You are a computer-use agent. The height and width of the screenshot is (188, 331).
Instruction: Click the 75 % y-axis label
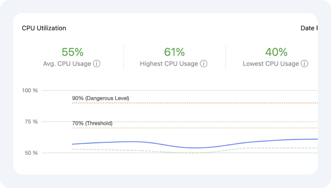[31, 122]
